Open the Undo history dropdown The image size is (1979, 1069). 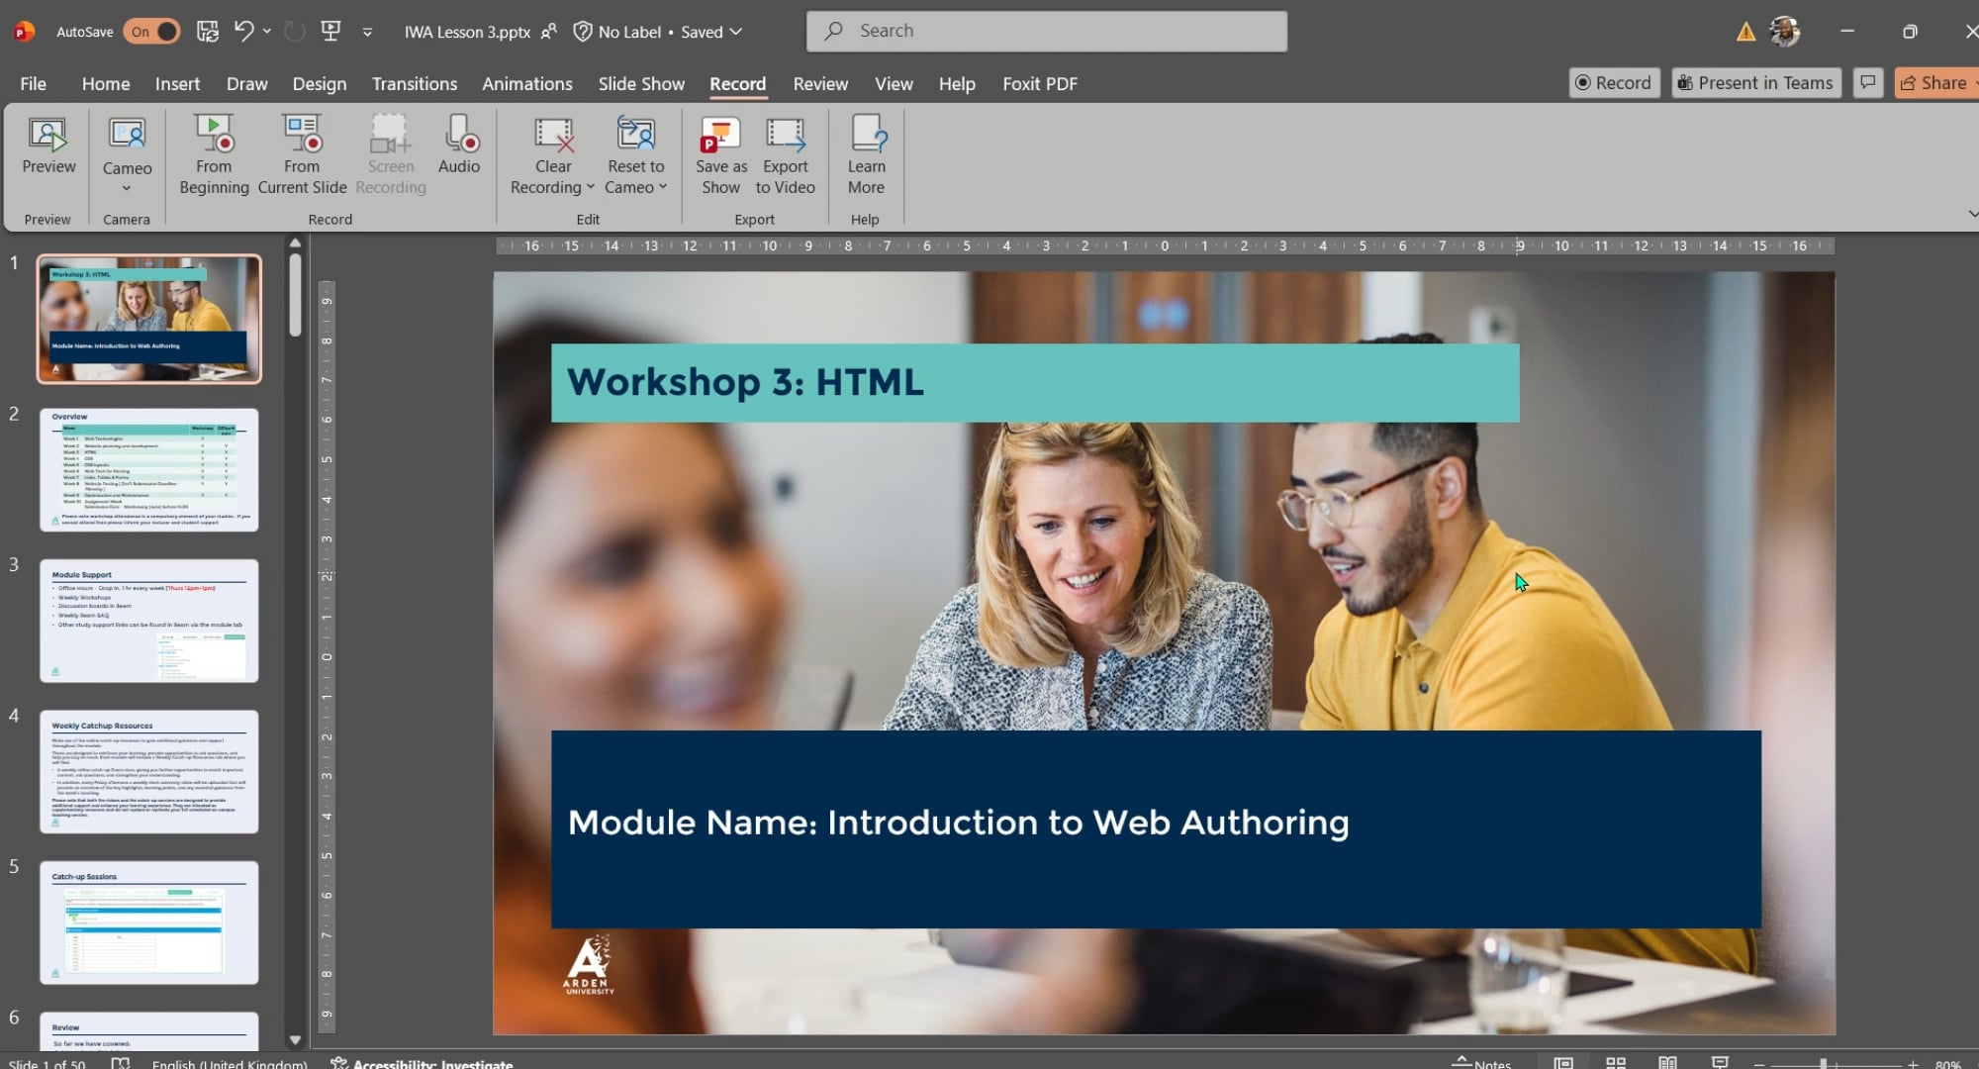267,32
